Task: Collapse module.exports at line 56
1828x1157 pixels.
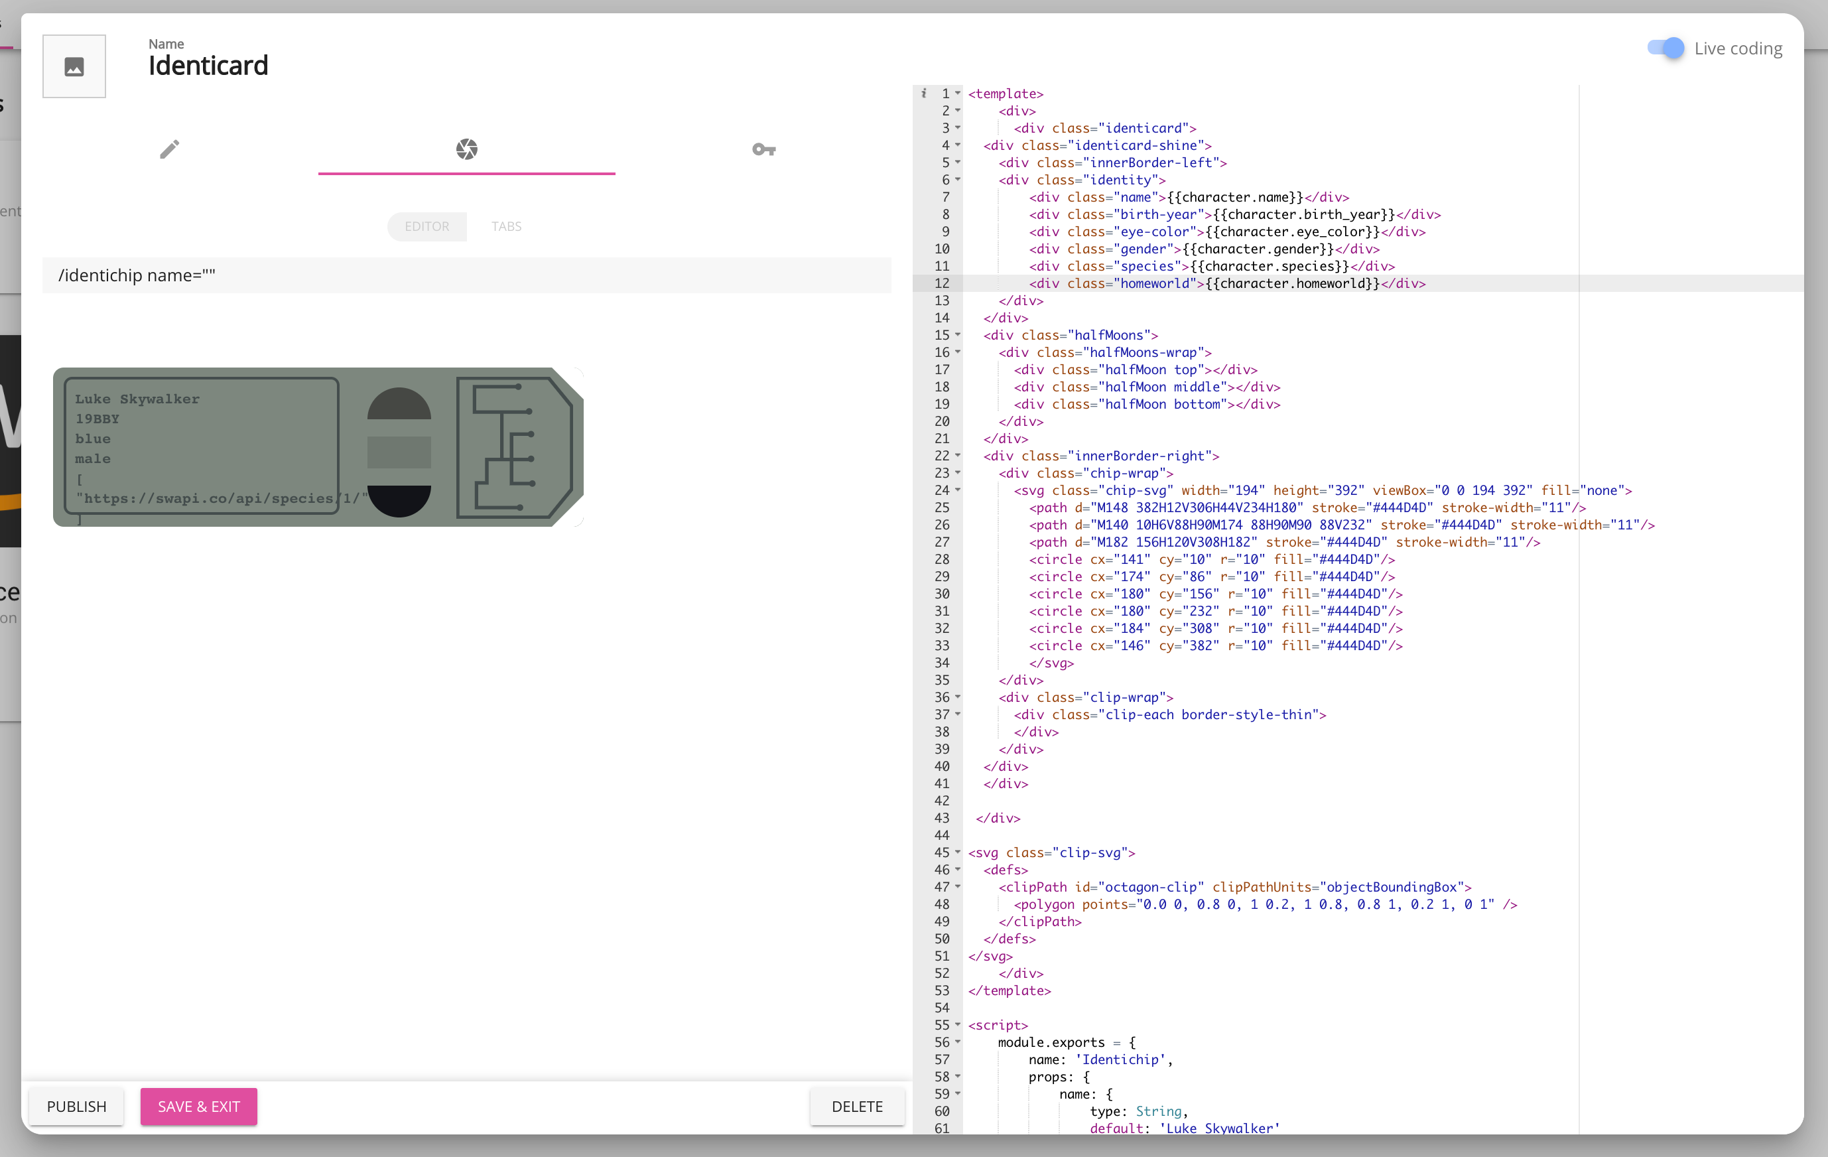Action: 958,1042
